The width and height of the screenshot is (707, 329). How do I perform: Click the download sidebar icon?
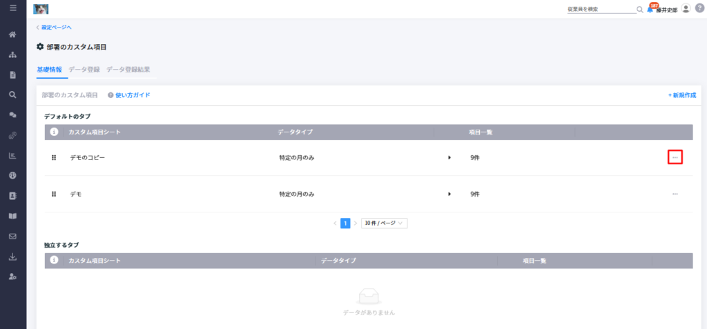12,257
